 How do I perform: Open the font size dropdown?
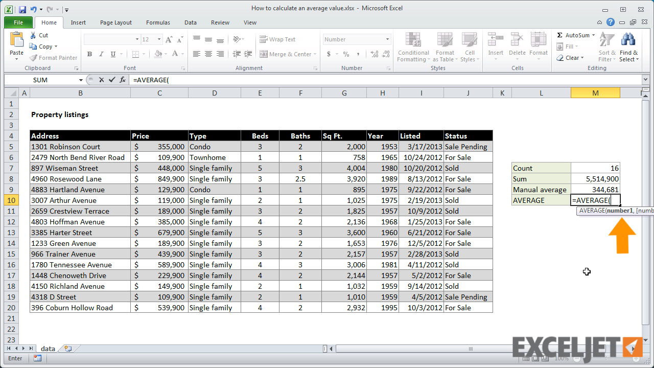pos(159,39)
